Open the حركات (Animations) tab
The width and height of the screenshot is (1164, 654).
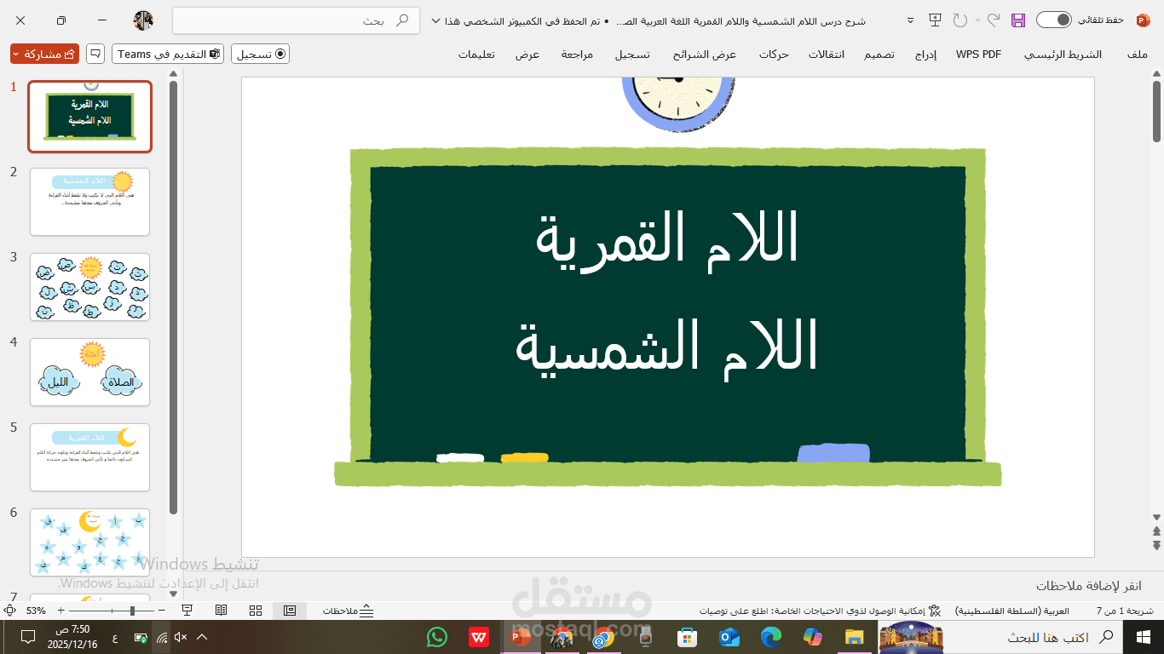point(774,54)
